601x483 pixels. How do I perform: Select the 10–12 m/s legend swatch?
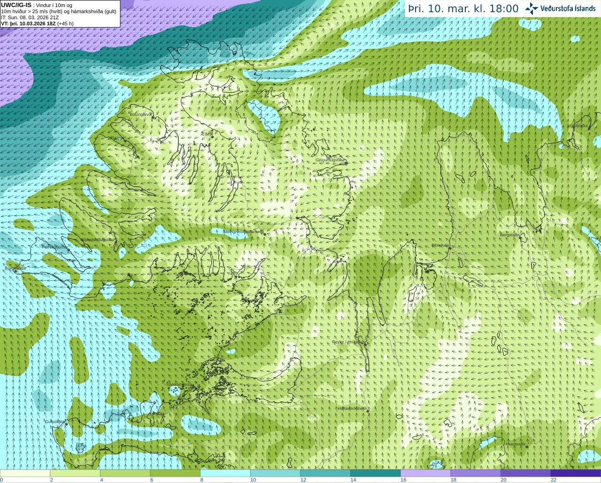[x=275, y=473]
